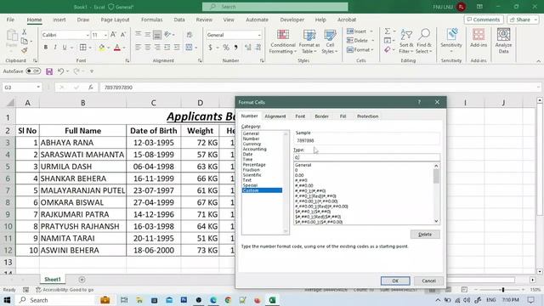This screenshot has width=544, height=306.
Task: Click the Insert Function fx icon
Action: pos(91,88)
